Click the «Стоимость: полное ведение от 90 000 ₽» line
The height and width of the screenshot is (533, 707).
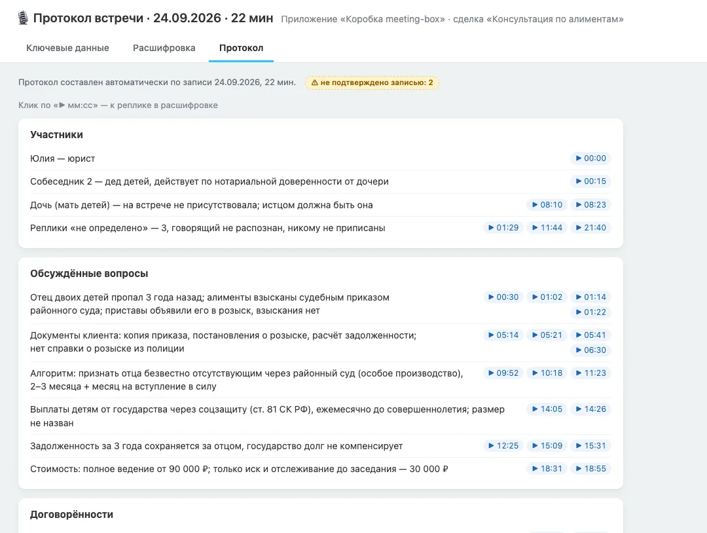(x=239, y=469)
